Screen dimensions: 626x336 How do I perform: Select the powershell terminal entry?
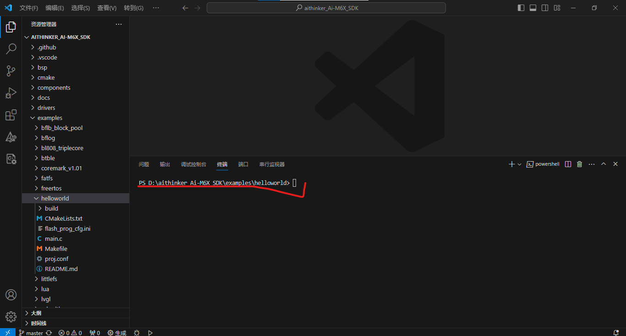click(543, 164)
